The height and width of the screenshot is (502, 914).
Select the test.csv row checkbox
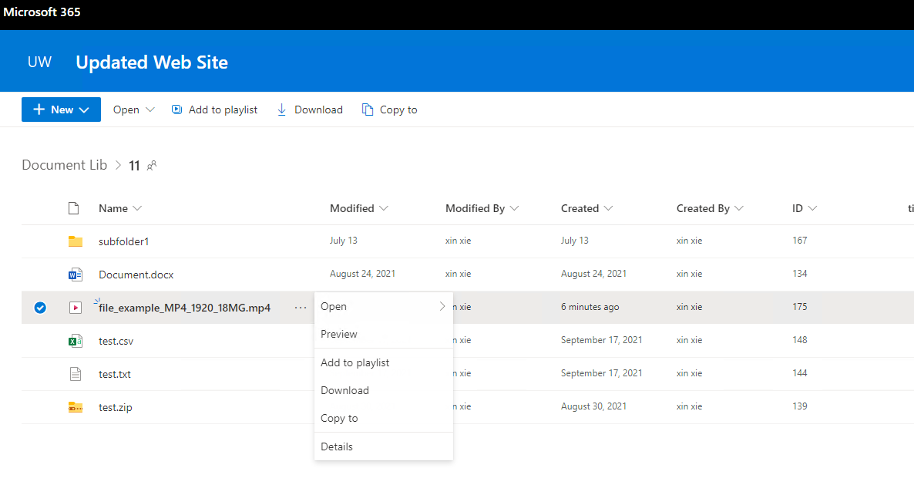[x=40, y=340]
